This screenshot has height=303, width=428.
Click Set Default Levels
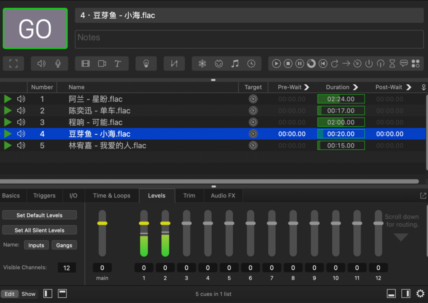coord(39,215)
